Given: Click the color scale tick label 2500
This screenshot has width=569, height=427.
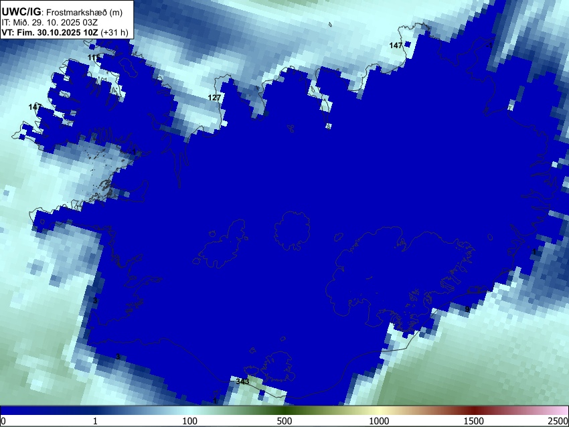Looking at the screenshot, I should [559, 421].
